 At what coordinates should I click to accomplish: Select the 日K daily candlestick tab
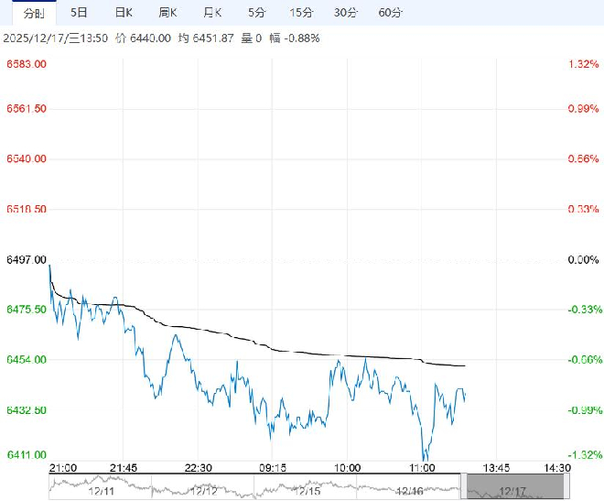tap(124, 13)
